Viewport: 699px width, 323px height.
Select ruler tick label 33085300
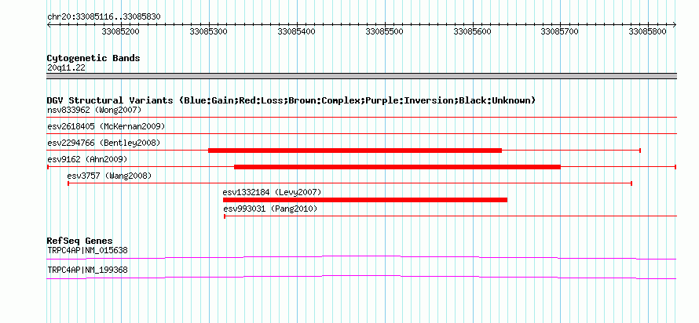pos(208,31)
